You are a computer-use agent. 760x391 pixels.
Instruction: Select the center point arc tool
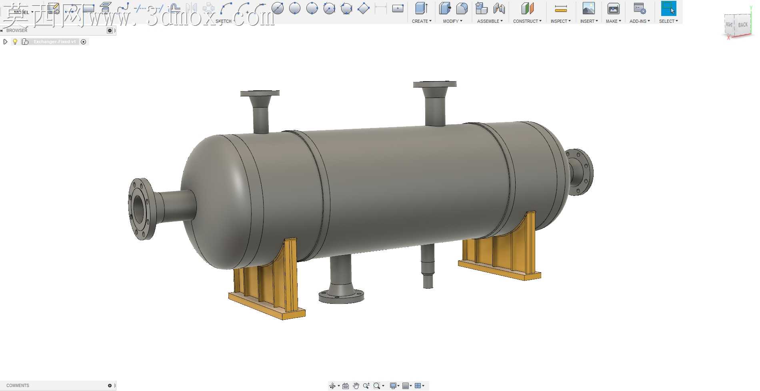(x=243, y=8)
